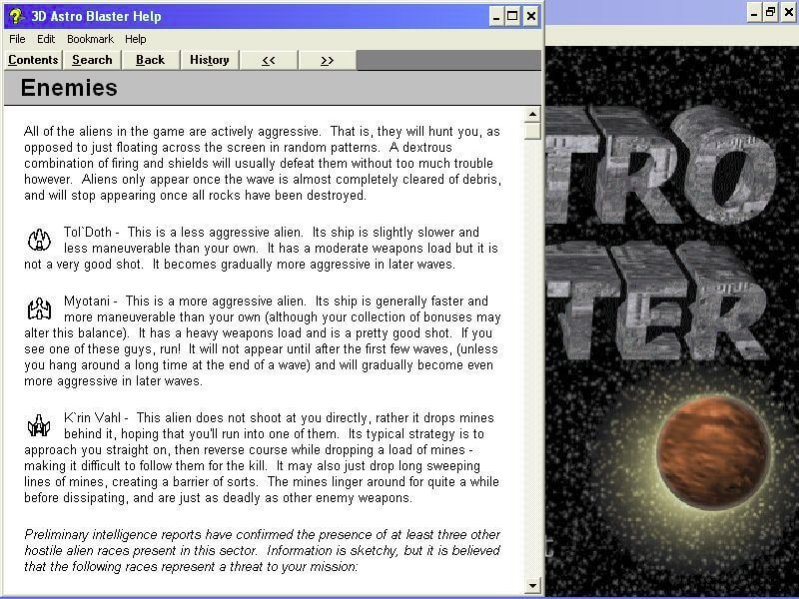Open the History button
Image resolution: width=799 pixels, height=599 pixels.
[x=210, y=60]
